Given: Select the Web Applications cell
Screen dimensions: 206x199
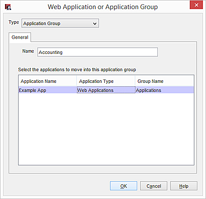Looking at the screenshot, I should click(x=106, y=90).
